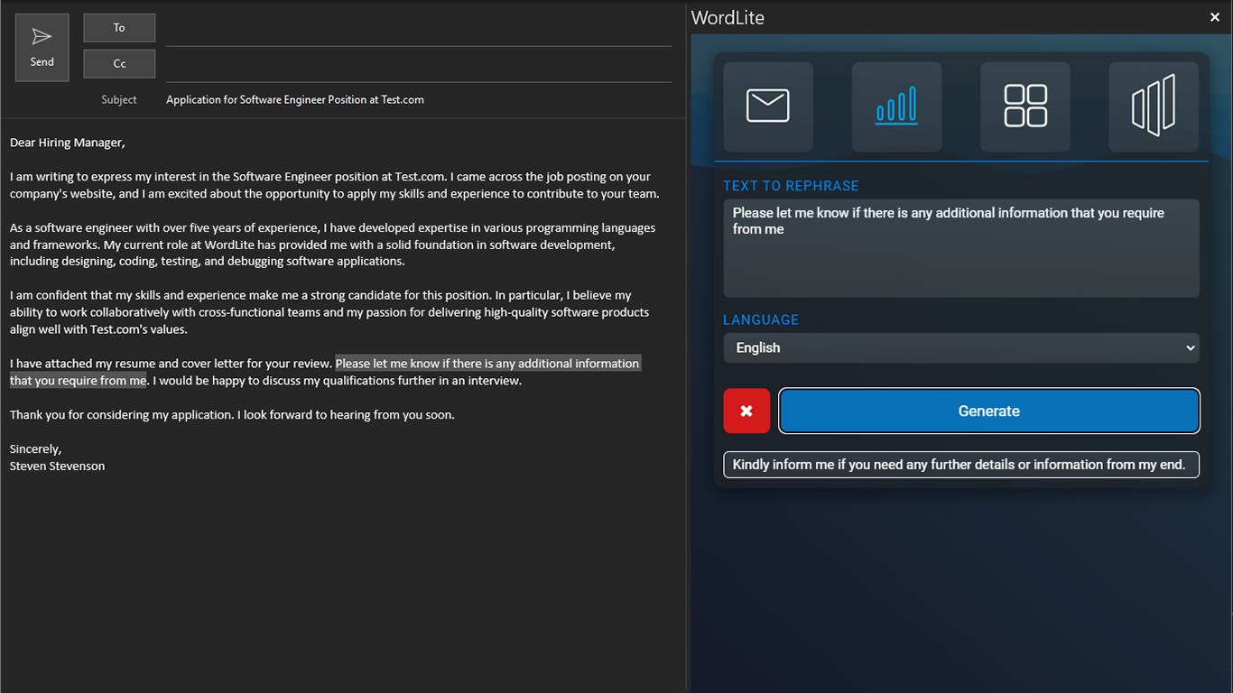This screenshot has height=693, width=1233.
Task: Click the 'Subject' label
Action: (x=119, y=100)
